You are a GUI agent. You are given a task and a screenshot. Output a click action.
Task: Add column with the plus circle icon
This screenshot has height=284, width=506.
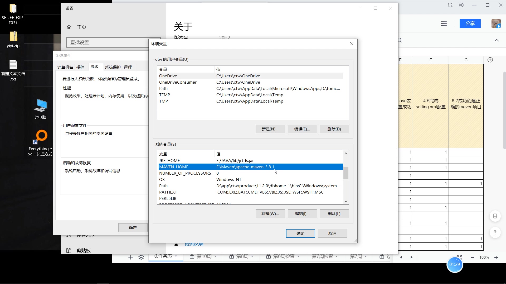(x=490, y=60)
